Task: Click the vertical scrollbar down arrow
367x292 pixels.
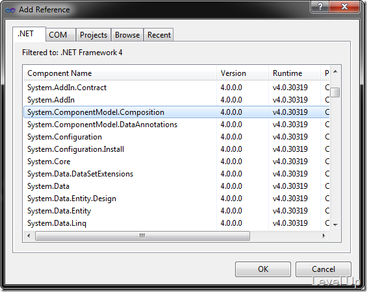Action: (335, 225)
